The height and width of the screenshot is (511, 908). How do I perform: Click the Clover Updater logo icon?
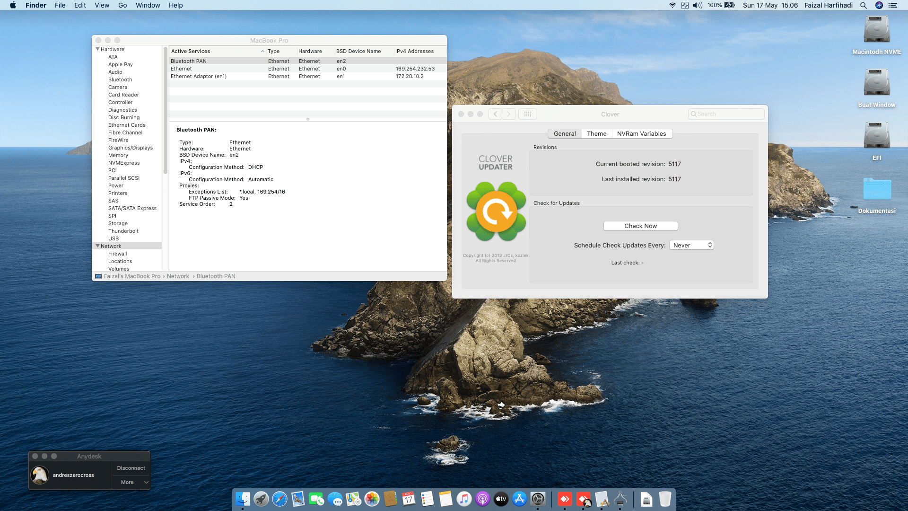coord(496,211)
